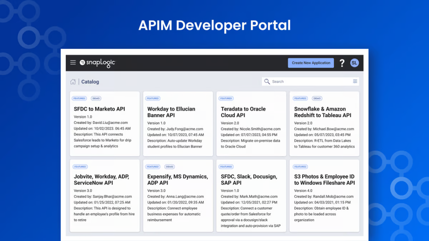Open Teradata to Oracle Cloud API card
The image size is (429, 241).
243,112
